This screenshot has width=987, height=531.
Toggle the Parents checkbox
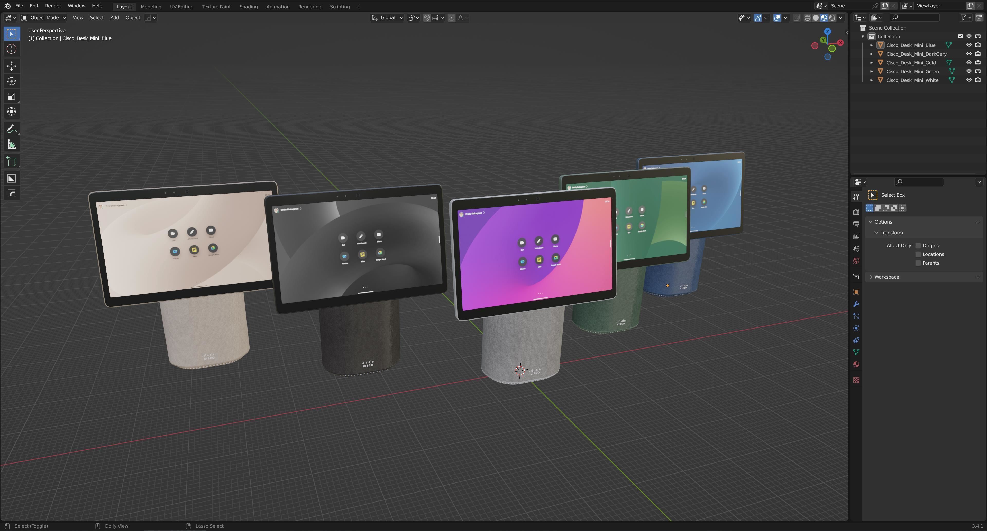pyautogui.click(x=918, y=263)
